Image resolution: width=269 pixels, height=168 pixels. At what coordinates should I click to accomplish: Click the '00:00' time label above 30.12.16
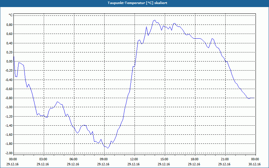[255, 159]
